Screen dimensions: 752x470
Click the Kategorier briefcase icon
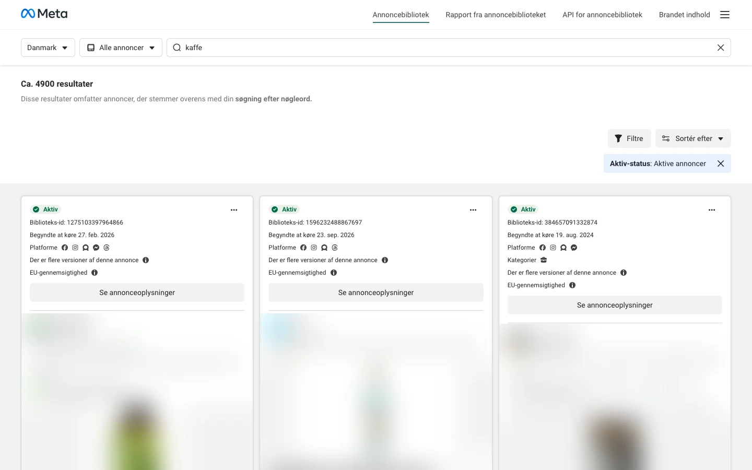[544, 260]
